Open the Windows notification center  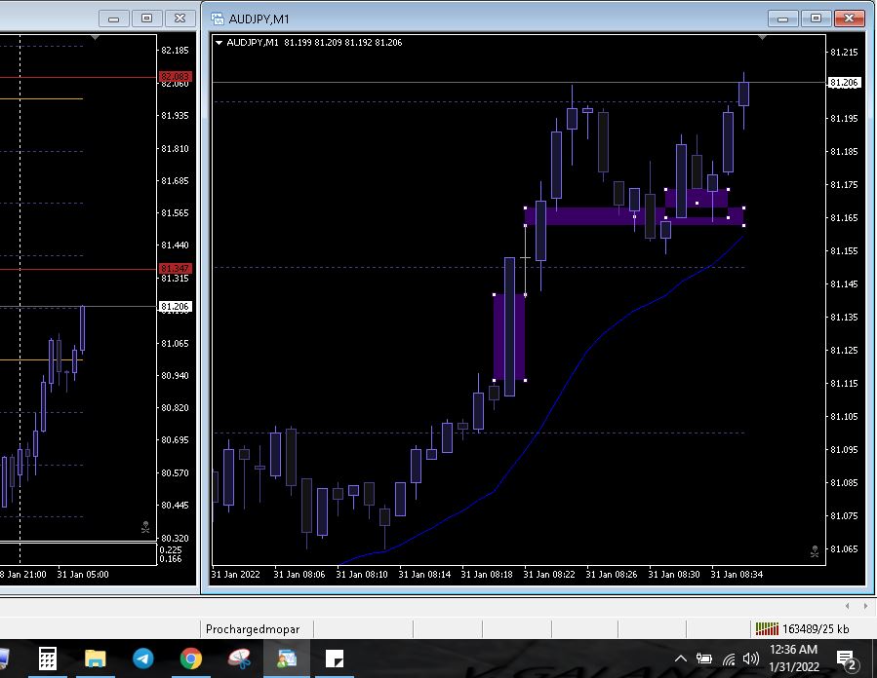pyautogui.click(x=846, y=659)
